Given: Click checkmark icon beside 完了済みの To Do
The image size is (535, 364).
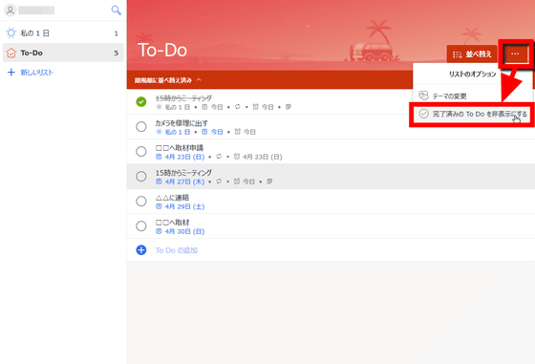Looking at the screenshot, I should click(423, 114).
